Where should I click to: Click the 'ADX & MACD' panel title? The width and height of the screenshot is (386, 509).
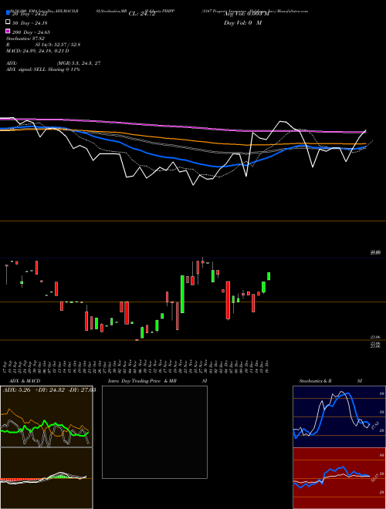pos(25,381)
